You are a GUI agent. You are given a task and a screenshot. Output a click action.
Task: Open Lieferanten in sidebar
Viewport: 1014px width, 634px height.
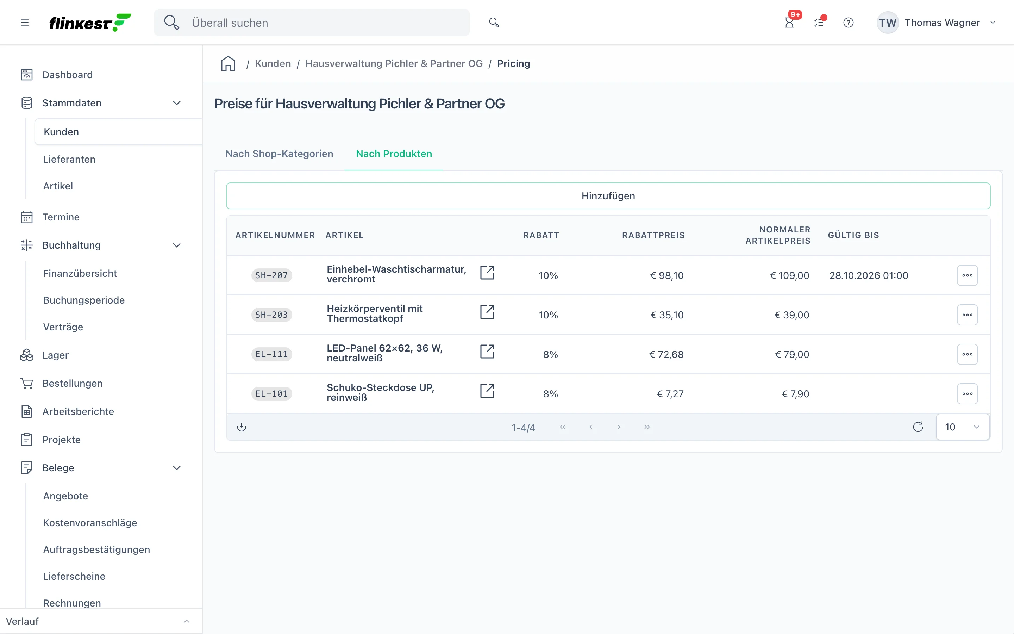[x=69, y=159]
